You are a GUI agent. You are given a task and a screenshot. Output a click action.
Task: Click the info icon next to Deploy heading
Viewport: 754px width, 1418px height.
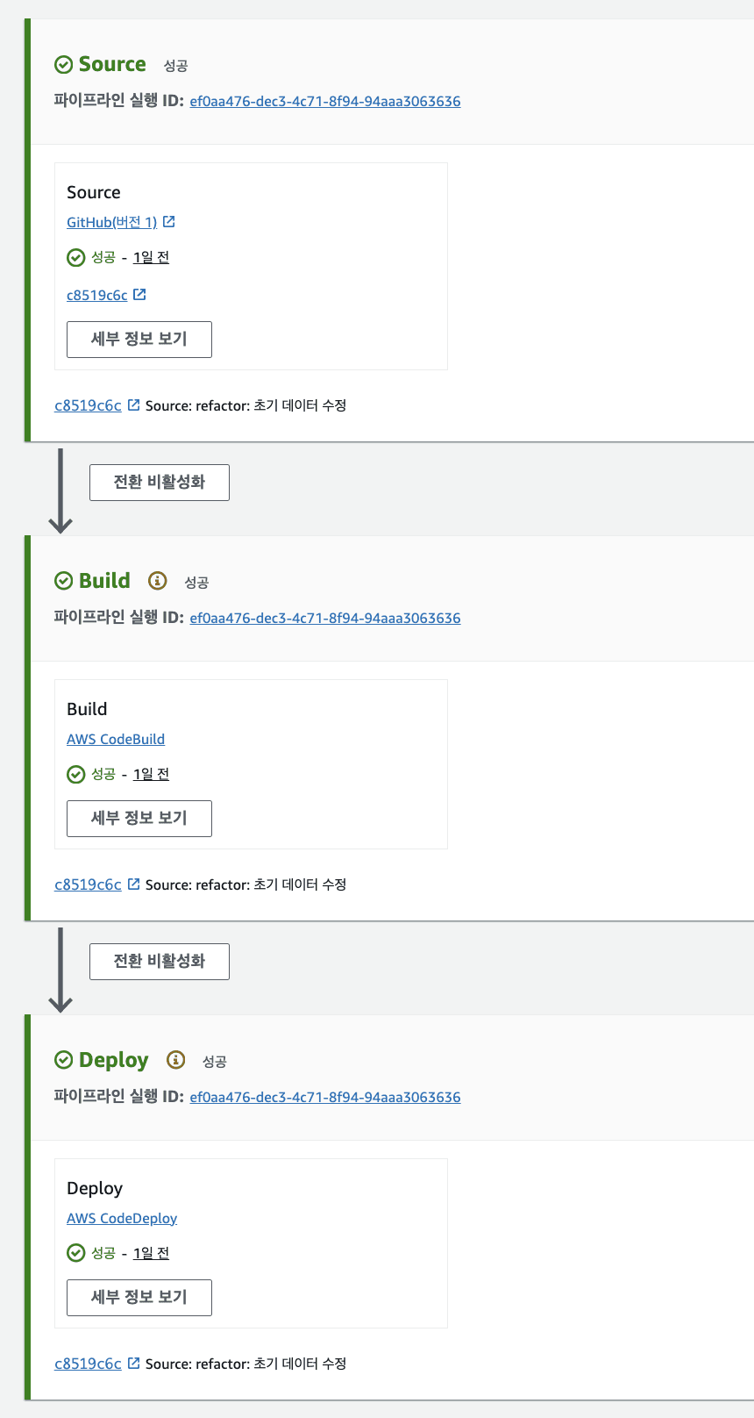(x=175, y=1060)
